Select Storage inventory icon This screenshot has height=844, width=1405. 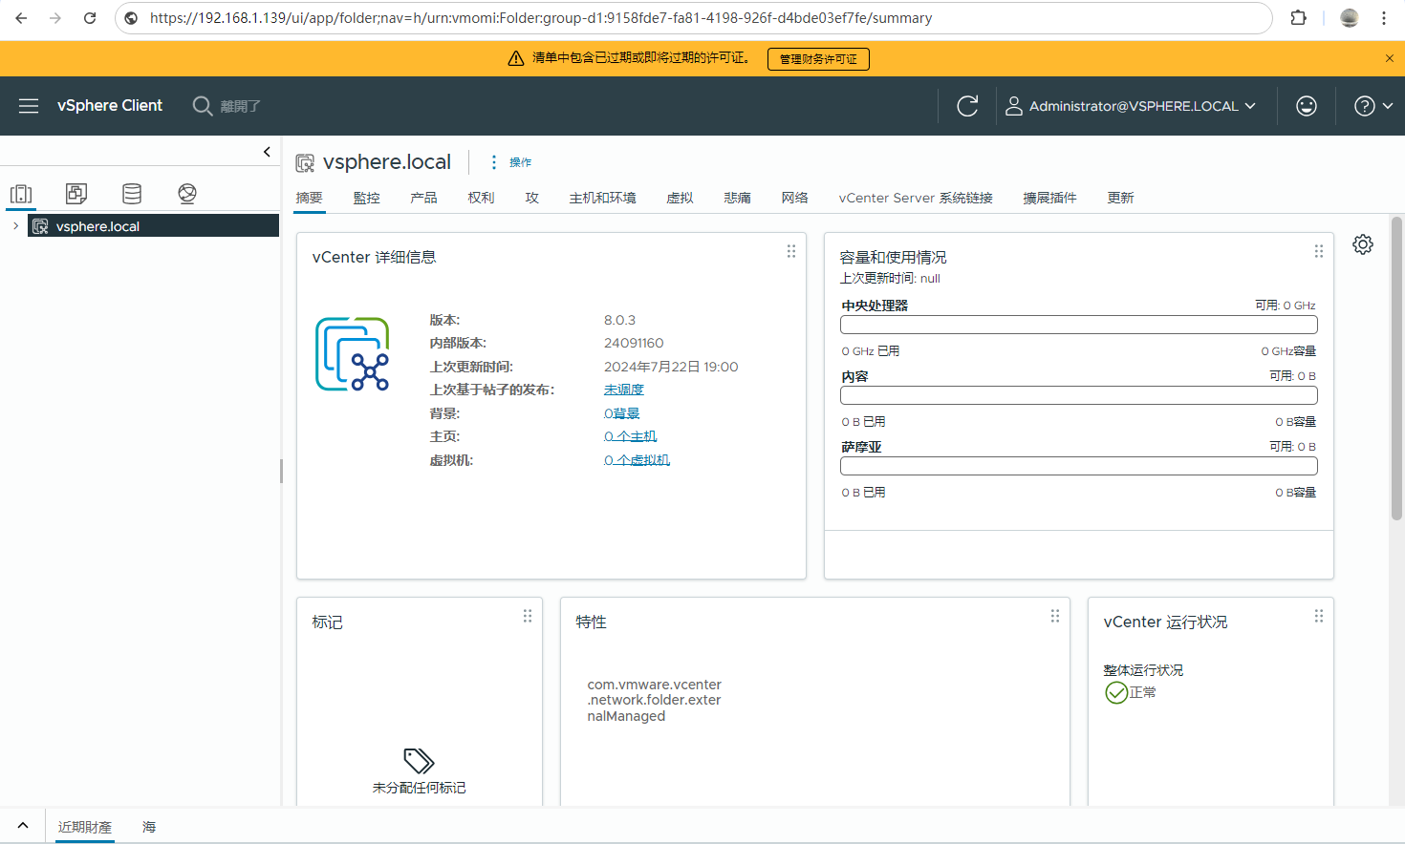[132, 194]
